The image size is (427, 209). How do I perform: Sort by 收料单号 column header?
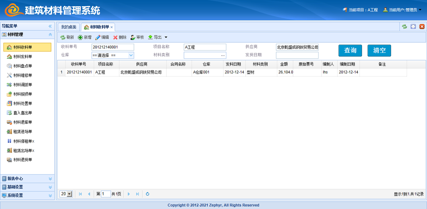point(79,65)
